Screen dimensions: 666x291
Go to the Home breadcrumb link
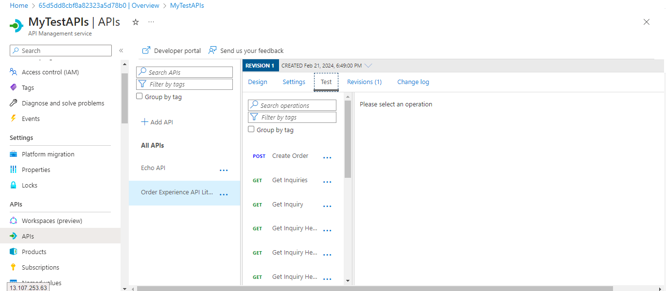(19, 5)
